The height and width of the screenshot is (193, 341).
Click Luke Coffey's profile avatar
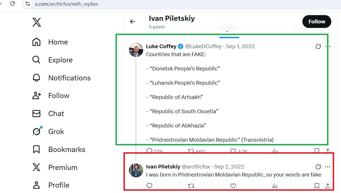point(136,50)
